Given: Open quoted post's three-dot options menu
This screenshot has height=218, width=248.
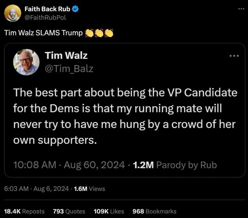Looking at the screenshot, I should [234, 56].
